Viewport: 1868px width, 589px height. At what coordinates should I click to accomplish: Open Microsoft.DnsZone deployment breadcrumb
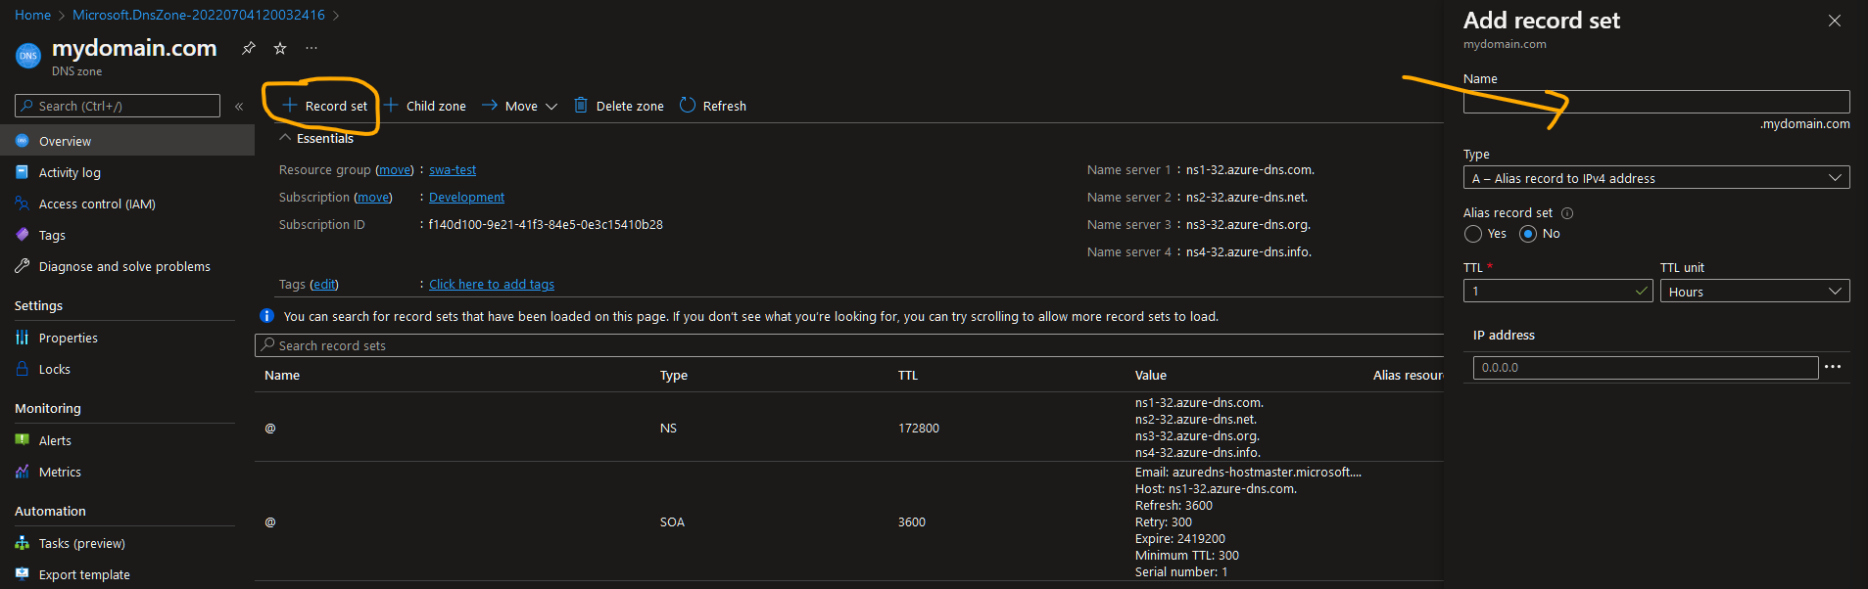point(199,15)
